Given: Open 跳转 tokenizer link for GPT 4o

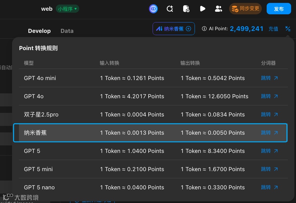Looking at the screenshot, I should (x=269, y=96).
